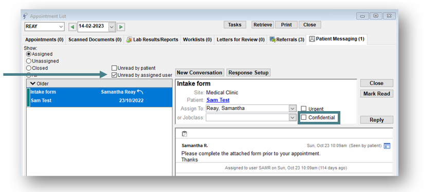This screenshot has height=192, width=438.
Task: Uncheck Unread by assigned user
Action: point(114,75)
